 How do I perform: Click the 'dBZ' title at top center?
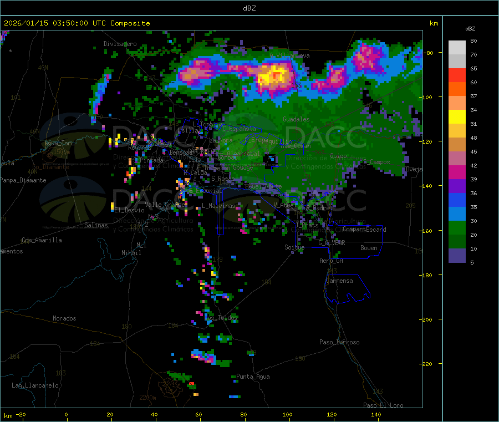(x=249, y=8)
